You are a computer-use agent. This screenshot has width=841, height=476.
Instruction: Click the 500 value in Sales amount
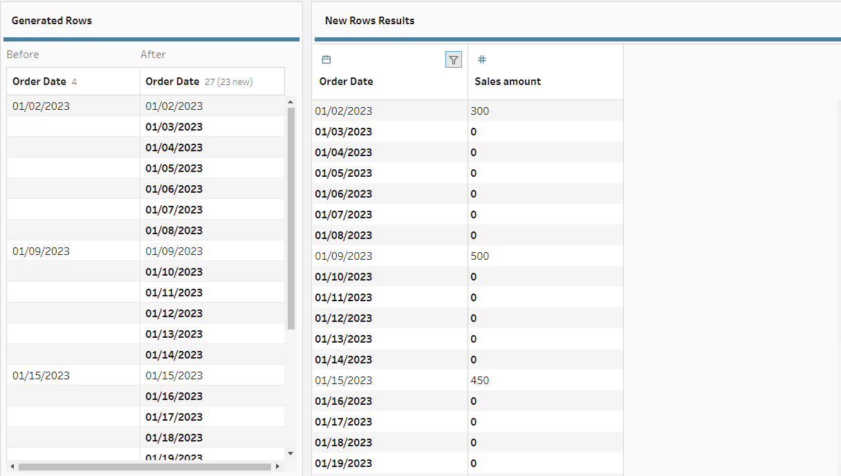tap(479, 256)
